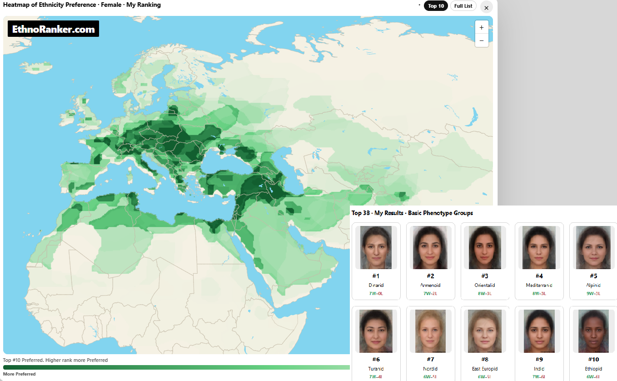Image resolution: width=617 pixels, height=381 pixels.
Task: Open the Ethiopid face thumbnail
Action: [593, 331]
